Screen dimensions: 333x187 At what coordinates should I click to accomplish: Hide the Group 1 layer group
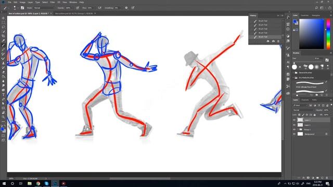(294, 129)
